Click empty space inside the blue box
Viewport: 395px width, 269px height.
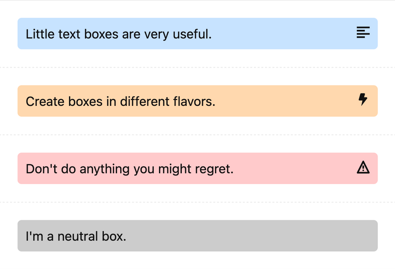coord(282,34)
